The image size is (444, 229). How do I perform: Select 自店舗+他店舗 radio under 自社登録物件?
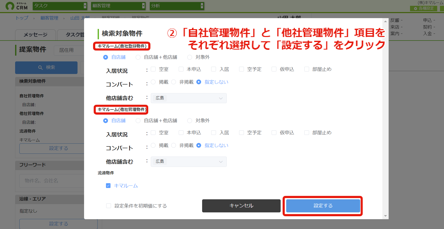(x=138, y=57)
